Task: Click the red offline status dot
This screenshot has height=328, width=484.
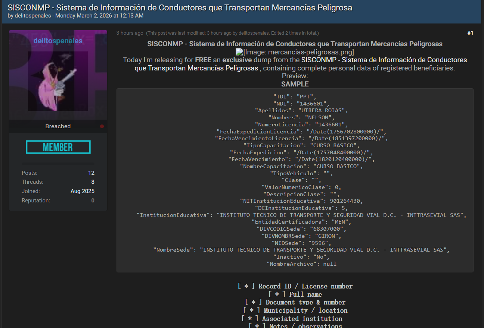Action: click(x=102, y=126)
